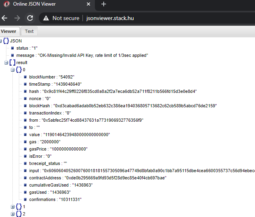Click the Opera favicon on the tab
This screenshot has height=217, width=255.
[x=6, y=4]
